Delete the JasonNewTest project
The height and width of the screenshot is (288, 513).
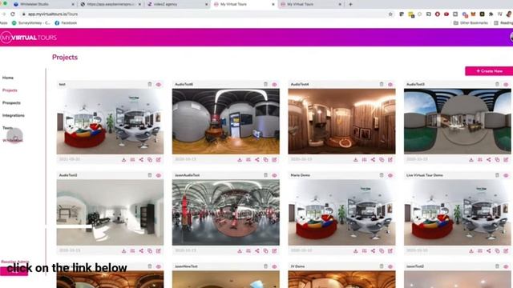pos(265,266)
